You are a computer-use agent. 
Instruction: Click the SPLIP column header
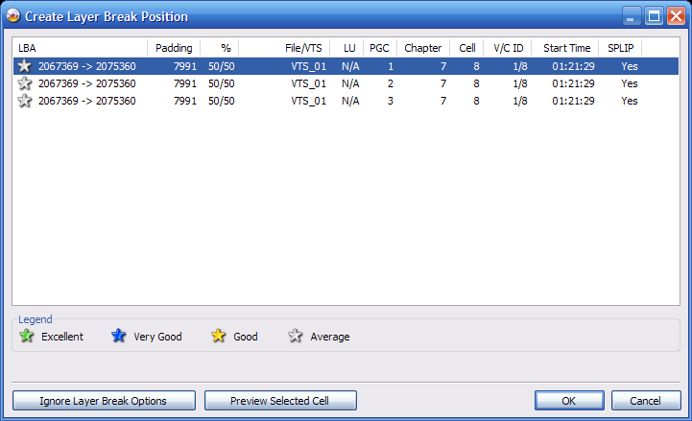coord(621,47)
